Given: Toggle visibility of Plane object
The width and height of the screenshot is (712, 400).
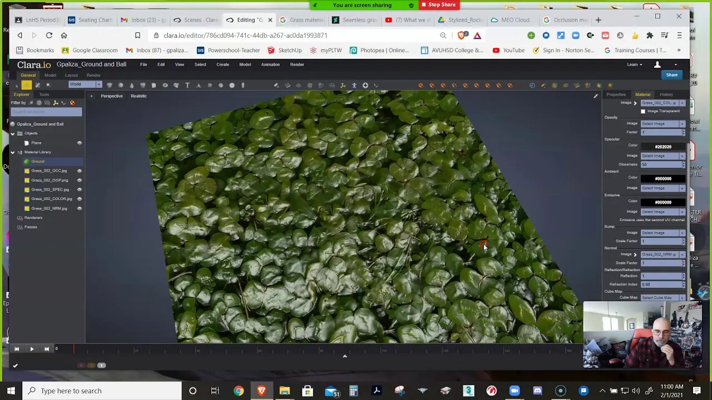Looking at the screenshot, I should click(x=79, y=143).
